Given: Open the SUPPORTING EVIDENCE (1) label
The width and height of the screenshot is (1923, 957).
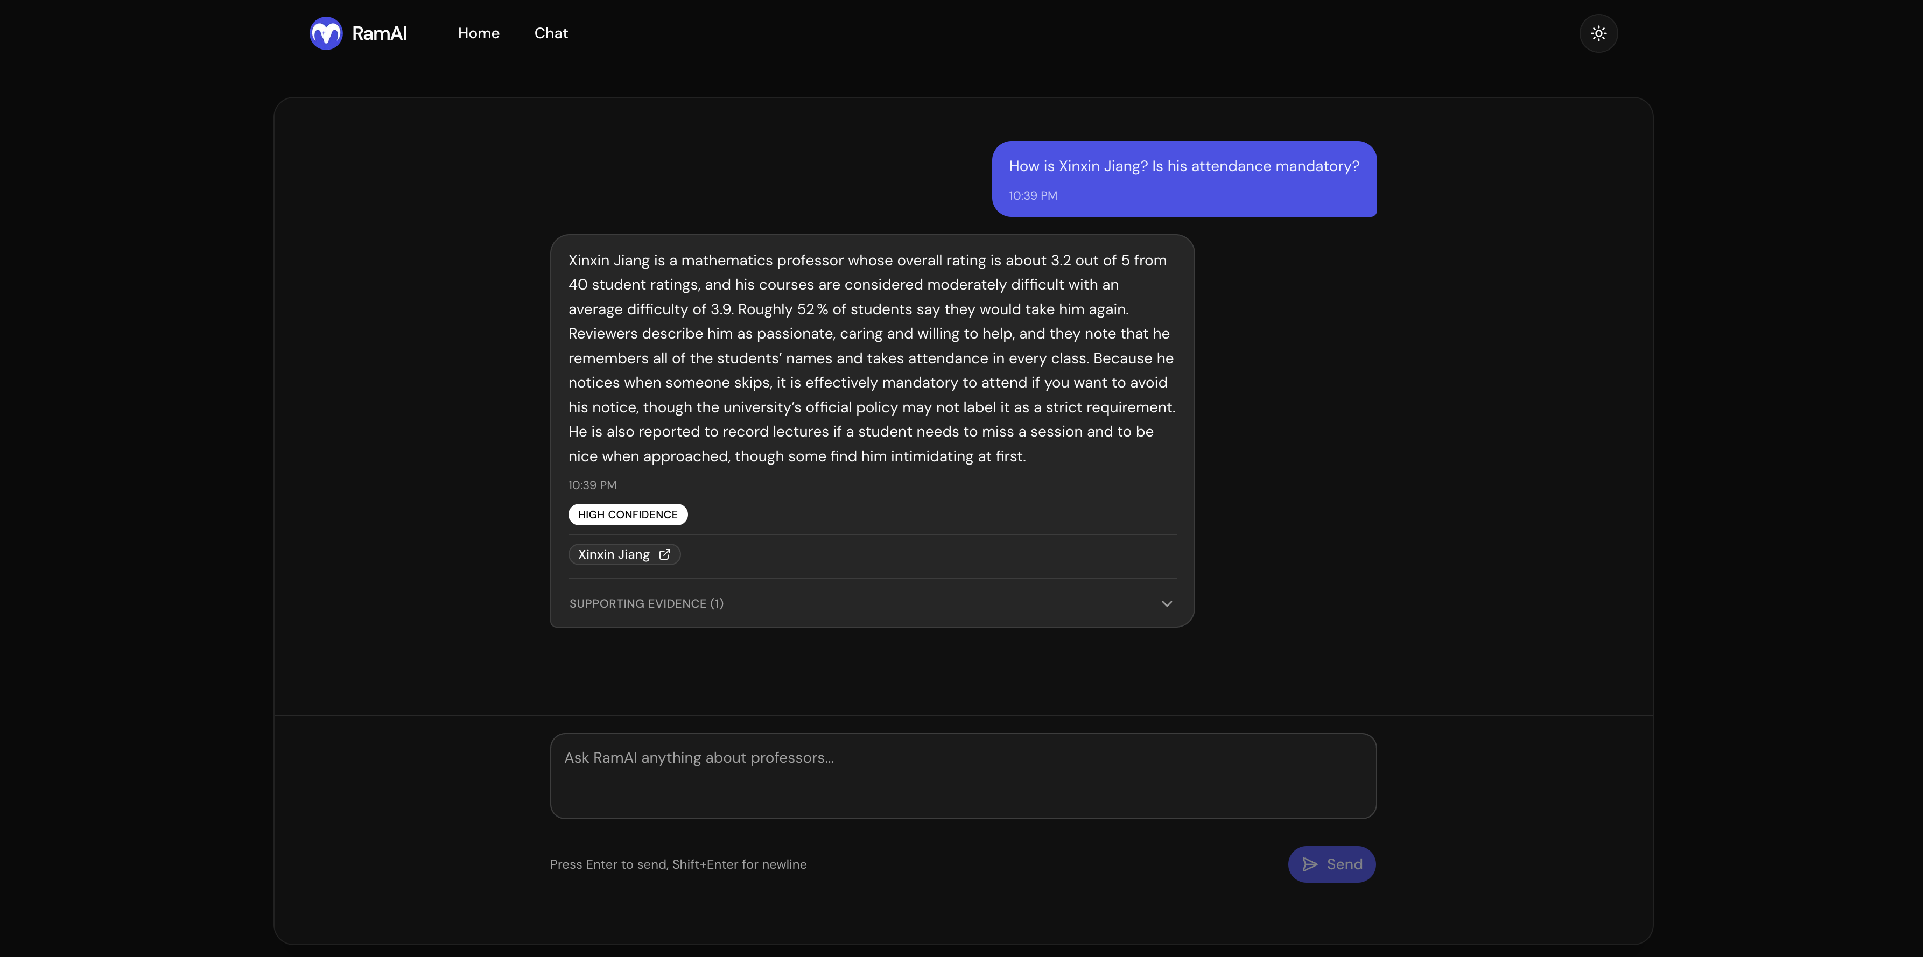Looking at the screenshot, I should tap(647, 604).
